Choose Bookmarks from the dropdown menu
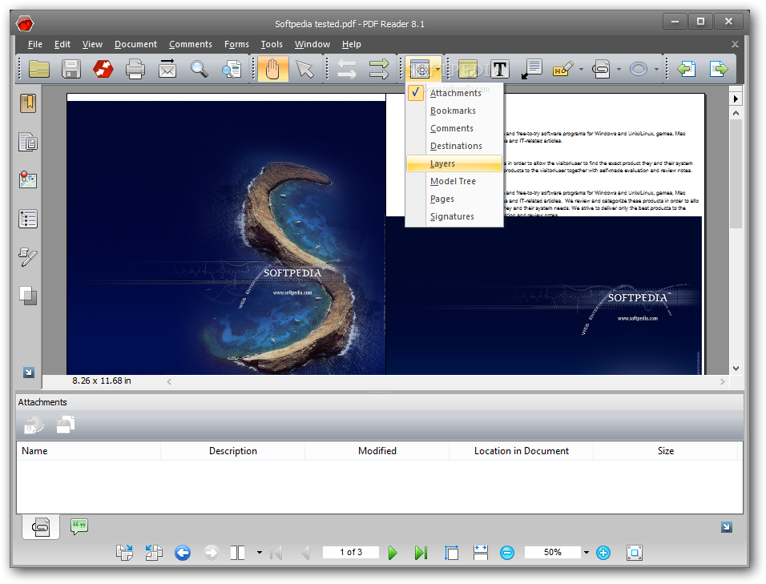 [x=454, y=111]
